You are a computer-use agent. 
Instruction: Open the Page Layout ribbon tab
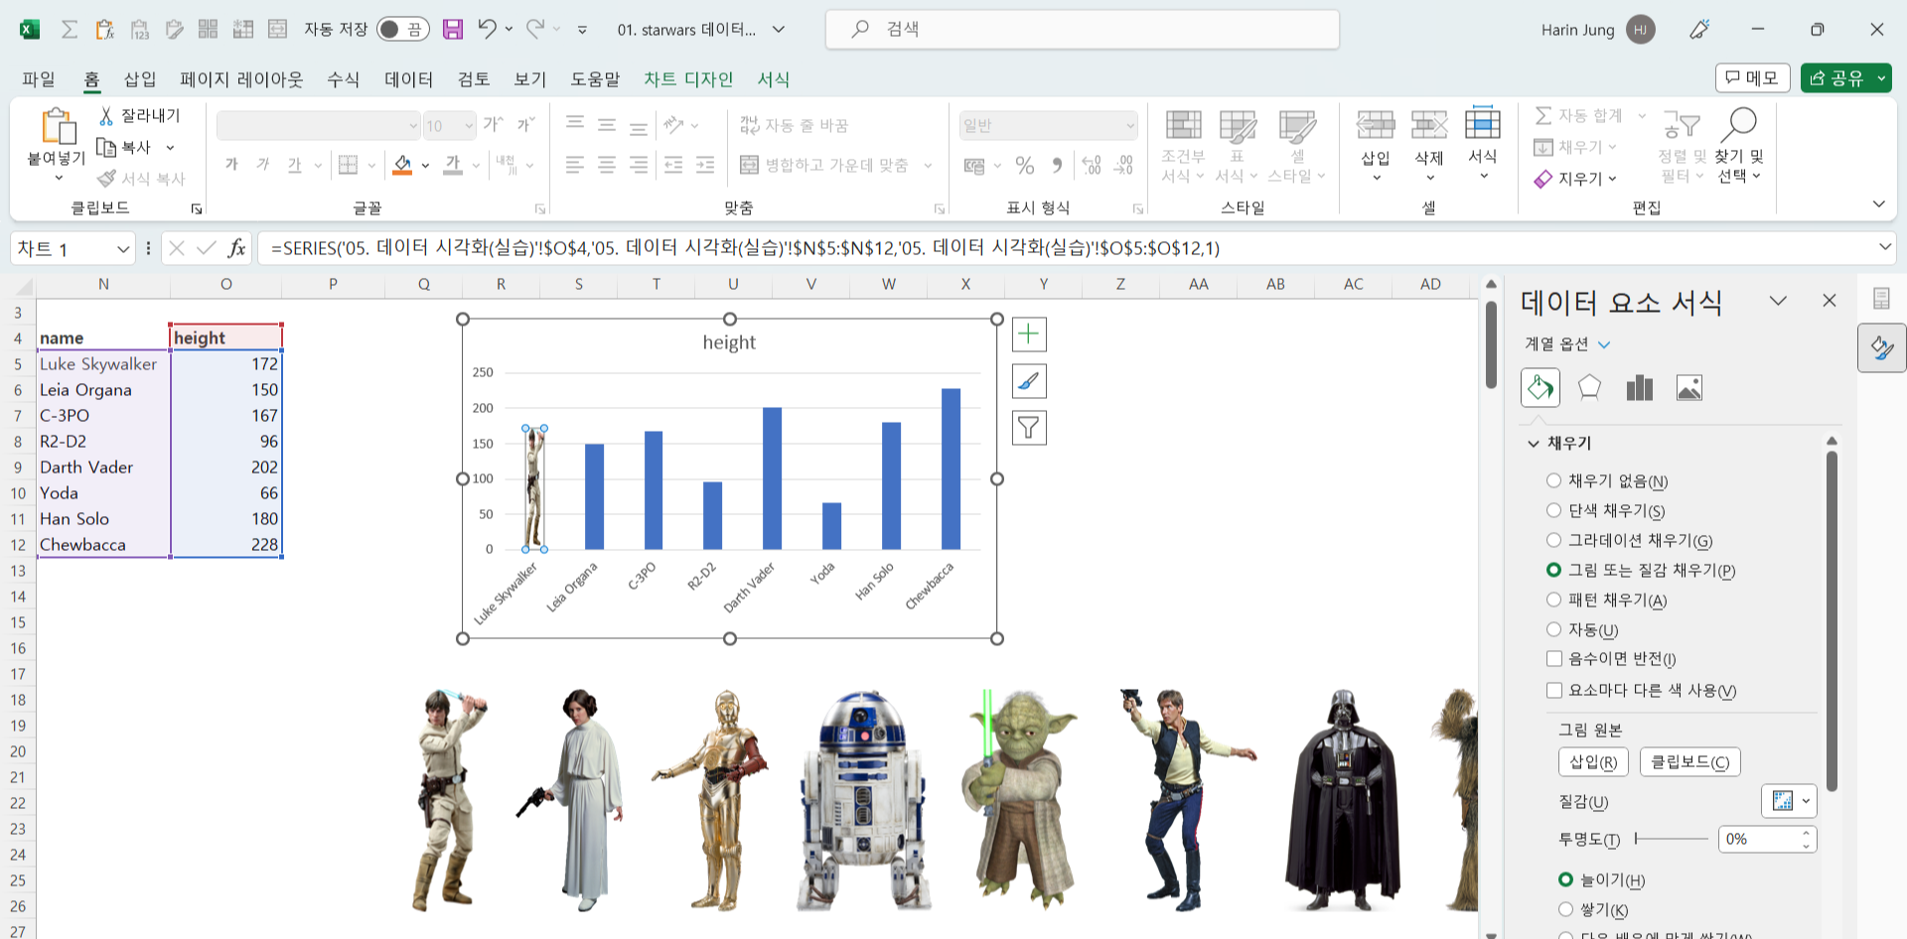pyautogui.click(x=241, y=78)
